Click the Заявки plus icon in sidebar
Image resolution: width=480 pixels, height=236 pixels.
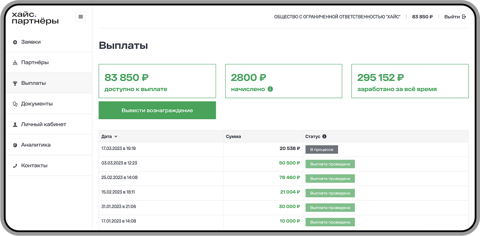click(15, 42)
